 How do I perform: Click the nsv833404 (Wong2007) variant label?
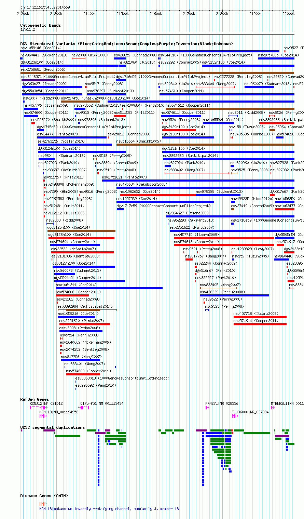pos(216,84)
